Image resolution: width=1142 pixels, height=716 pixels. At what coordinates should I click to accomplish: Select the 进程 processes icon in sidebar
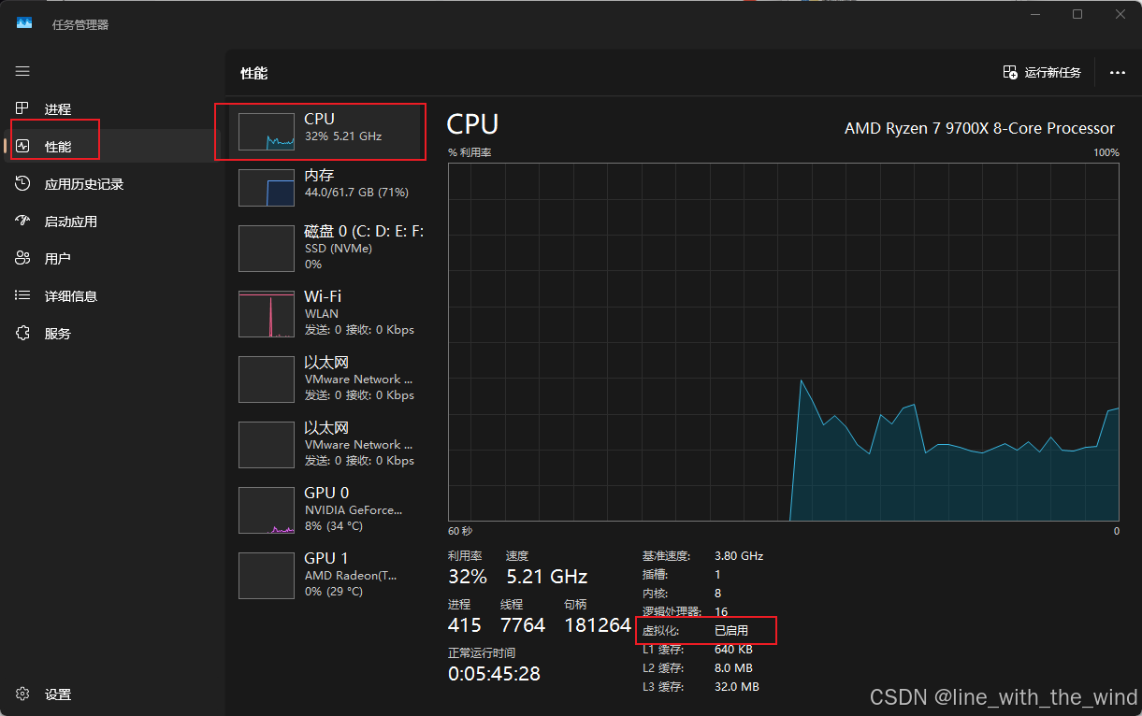pyautogui.click(x=22, y=108)
